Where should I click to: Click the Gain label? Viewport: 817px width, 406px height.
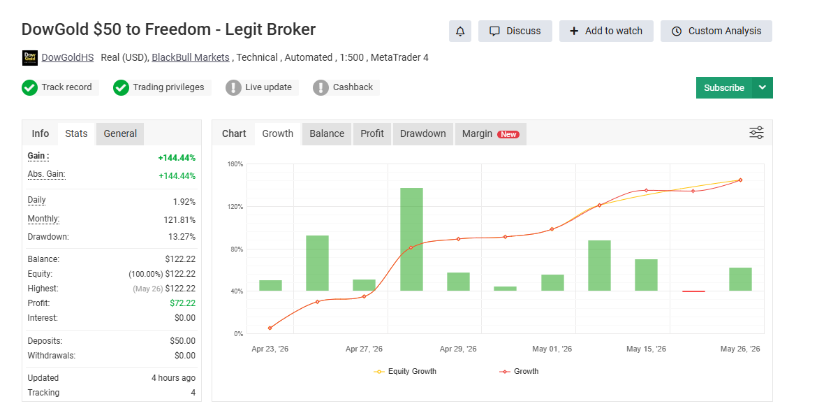(38, 156)
